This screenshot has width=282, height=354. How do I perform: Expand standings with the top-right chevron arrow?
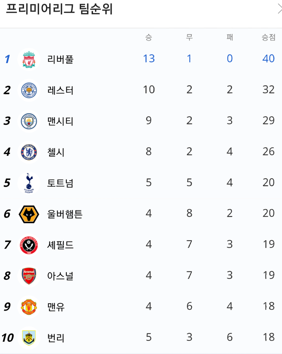[280, 9]
